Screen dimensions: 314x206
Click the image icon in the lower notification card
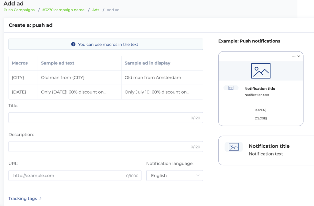[233, 147]
